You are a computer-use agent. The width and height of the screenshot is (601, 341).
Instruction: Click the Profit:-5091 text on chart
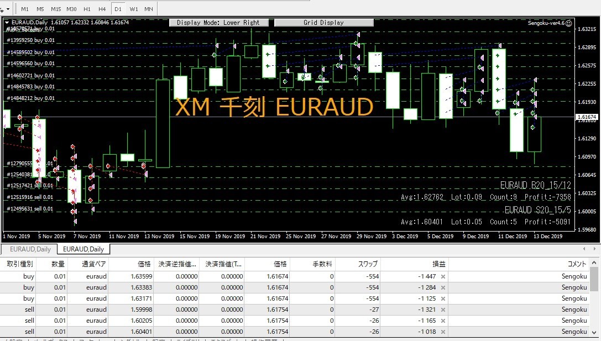(x=548, y=222)
